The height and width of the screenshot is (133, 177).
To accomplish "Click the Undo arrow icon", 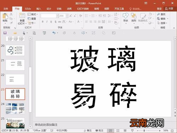I will point(54,33).
